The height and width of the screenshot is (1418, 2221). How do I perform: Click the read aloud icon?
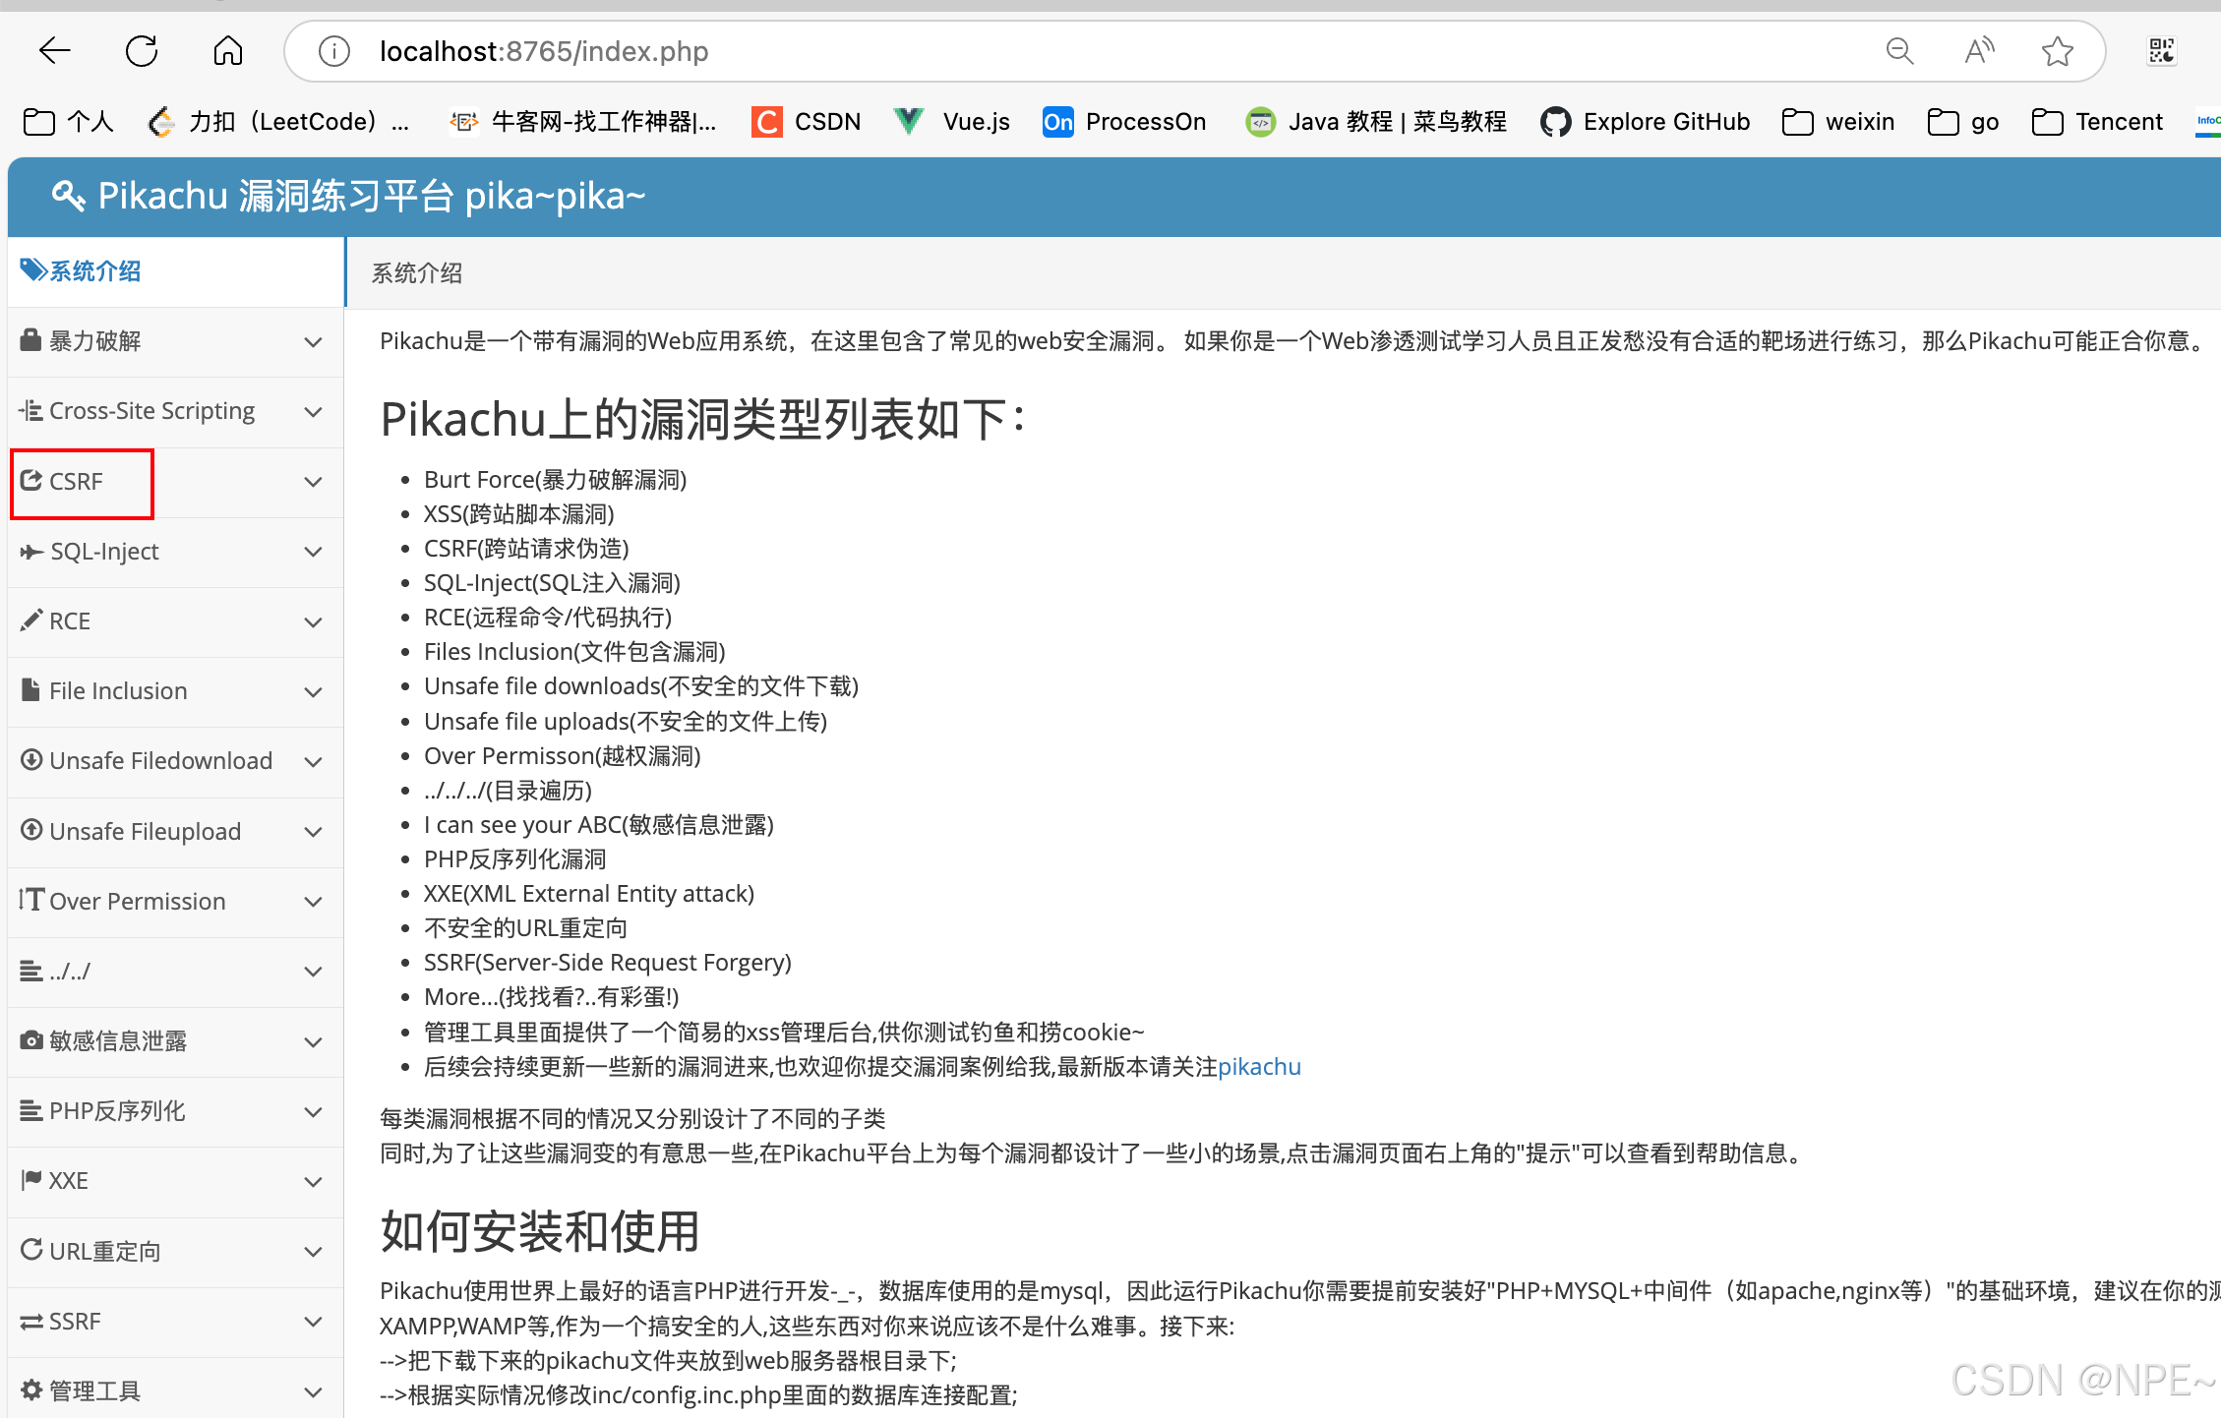coord(1978,51)
